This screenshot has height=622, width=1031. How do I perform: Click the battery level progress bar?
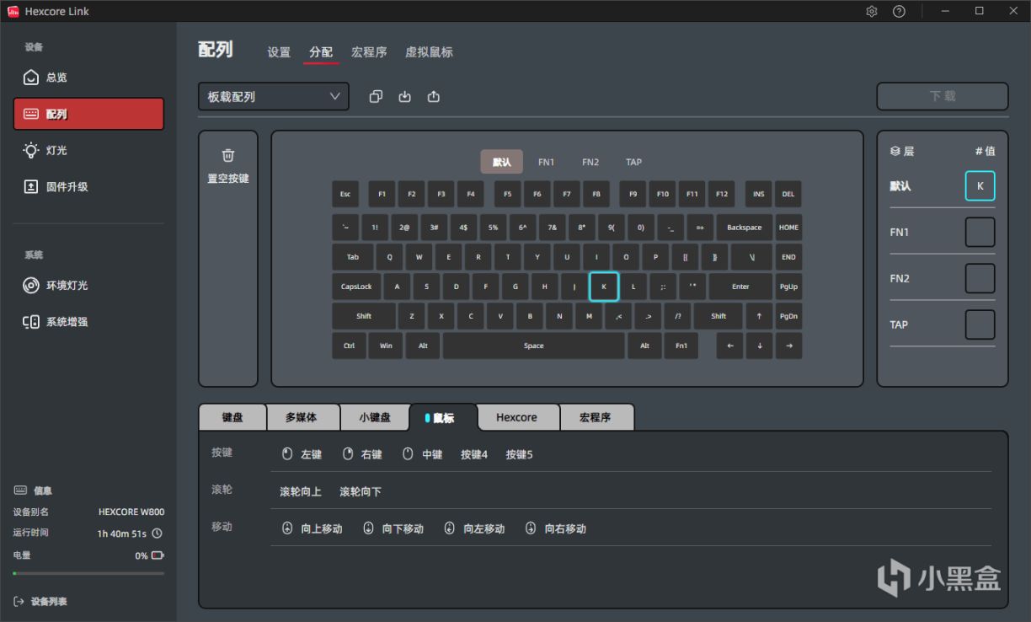[x=87, y=574]
